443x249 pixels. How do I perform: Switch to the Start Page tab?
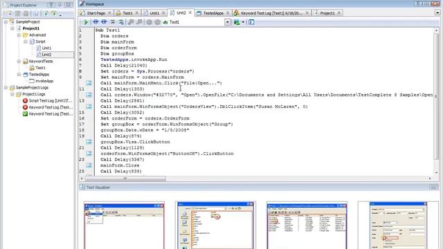(96, 13)
